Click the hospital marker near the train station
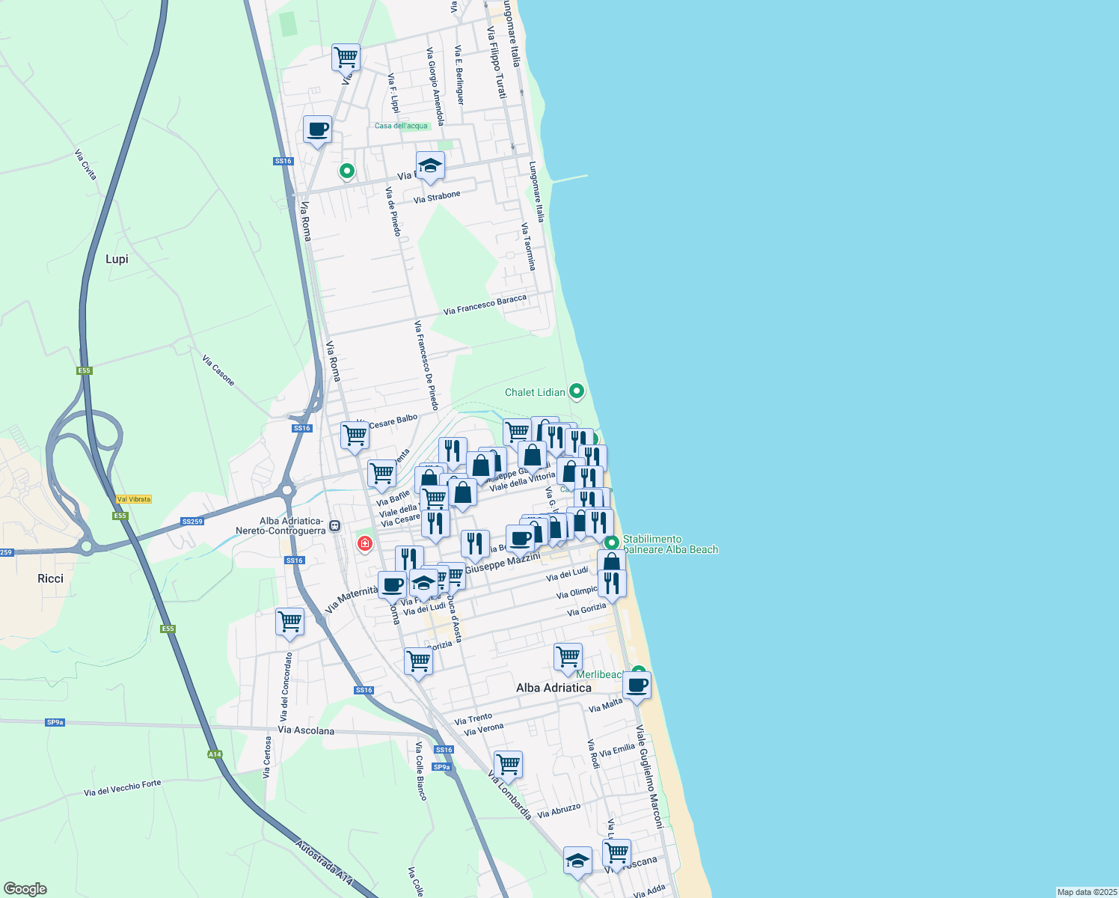The width and height of the screenshot is (1119, 898). point(365,543)
